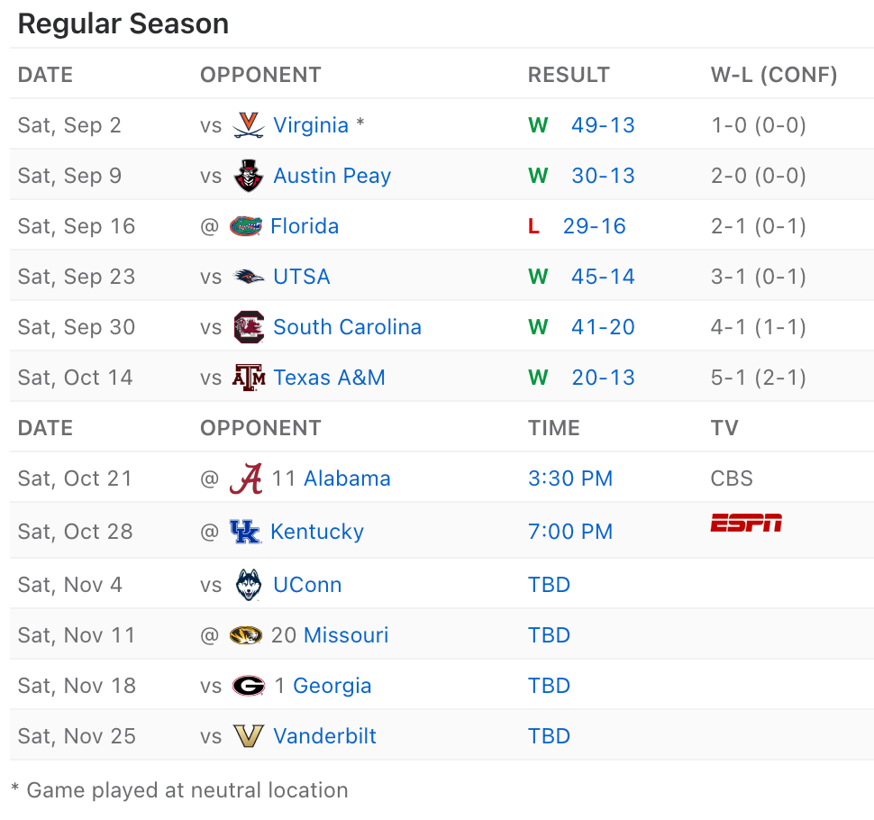Click the UTSA Roadrunners logo
This screenshot has height=820, width=874.
click(248, 276)
